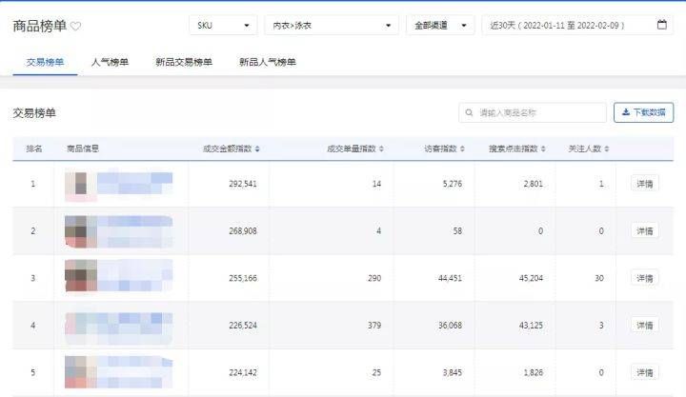Viewport: 686px width, 397px height.
Task: Switch to the 新品交易榜单 tab
Action: click(x=184, y=63)
